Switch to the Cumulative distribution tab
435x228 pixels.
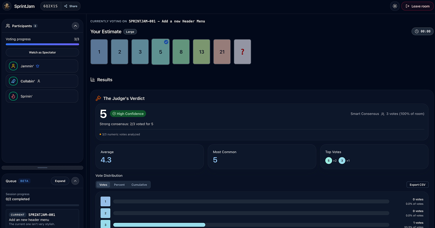(x=139, y=185)
